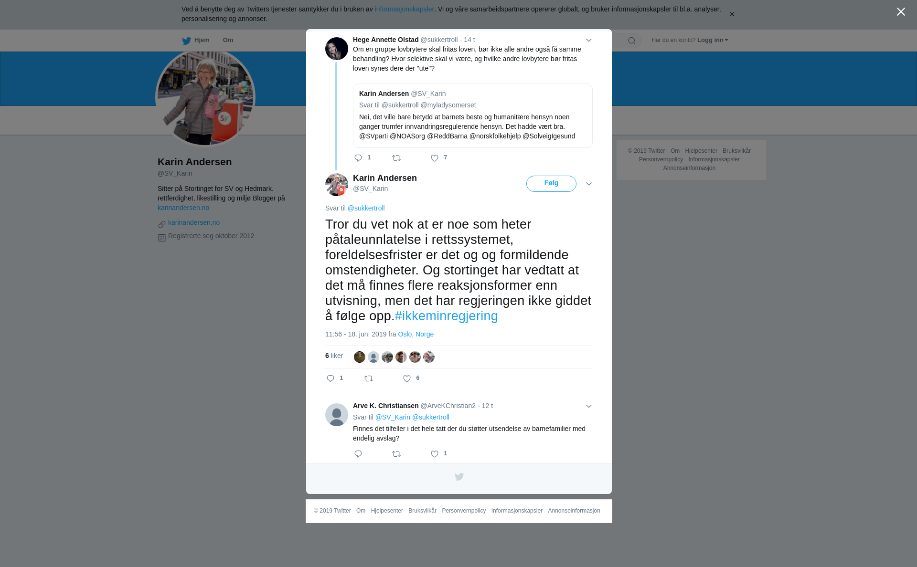Viewport: 917px width, 567px height.
Task: Reply to Karin Andersen's main tweet
Action: 331,378
